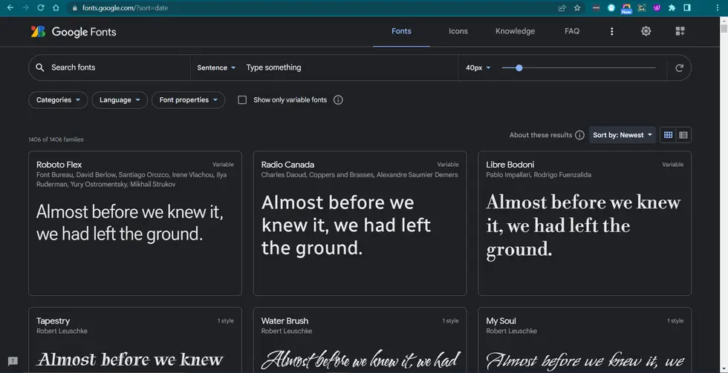Image resolution: width=728 pixels, height=373 pixels.
Task: Open the Font properties dropdown
Action: tap(189, 100)
